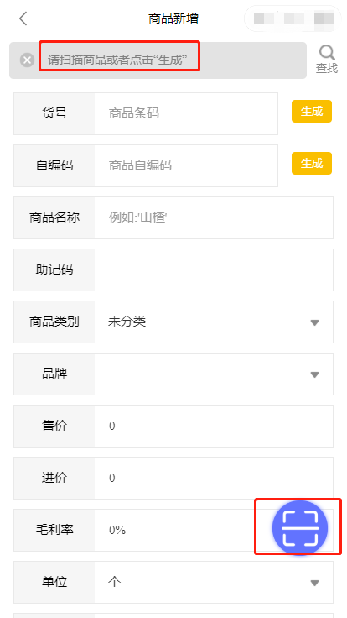Open the 单位 dropdown showing 个
The width and height of the screenshot is (347, 618).
point(214,582)
